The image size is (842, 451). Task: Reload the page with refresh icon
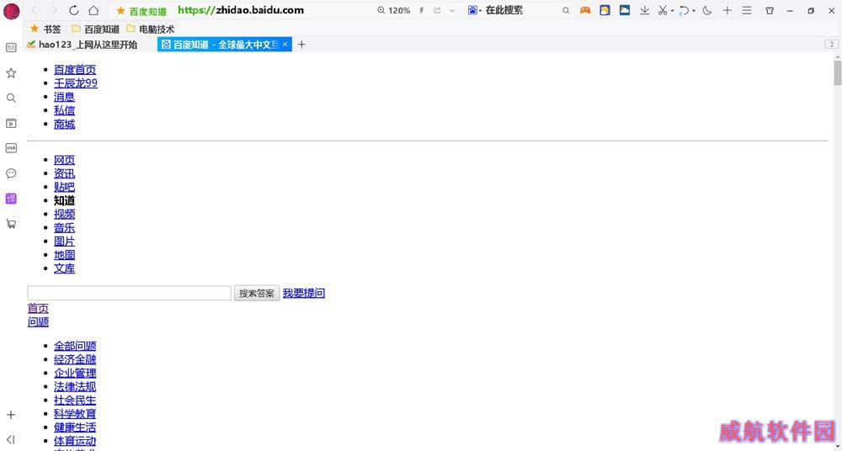point(73,11)
